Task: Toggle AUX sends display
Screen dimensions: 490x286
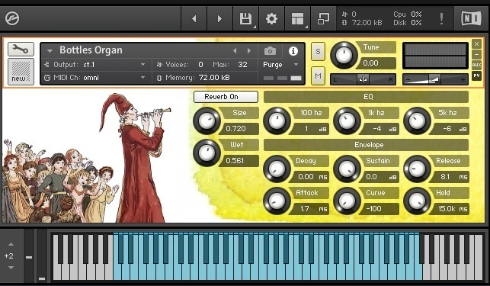Action: [x=476, y=65]
